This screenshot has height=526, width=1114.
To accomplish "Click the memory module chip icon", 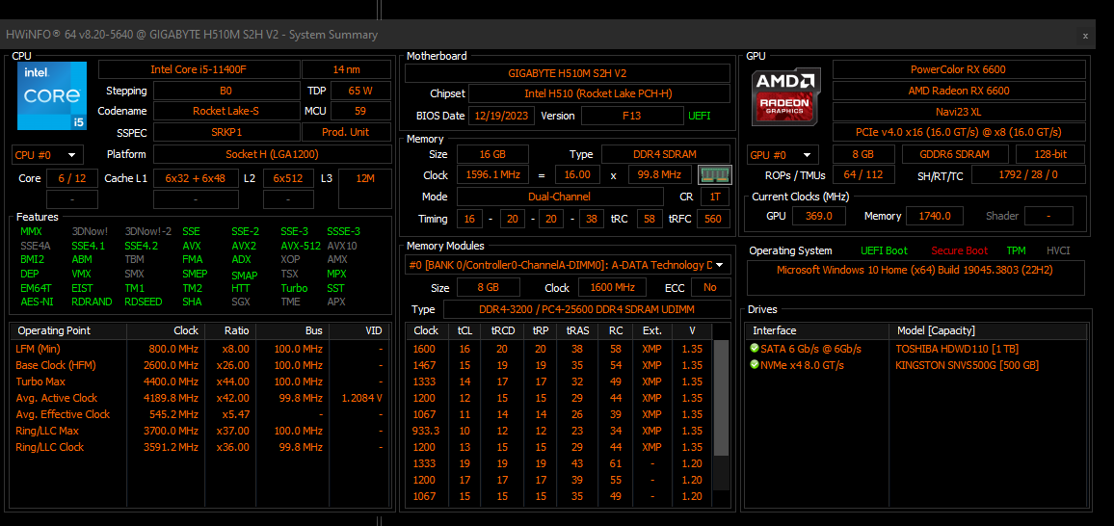I will pyautogui.click(x=715, y=174).
